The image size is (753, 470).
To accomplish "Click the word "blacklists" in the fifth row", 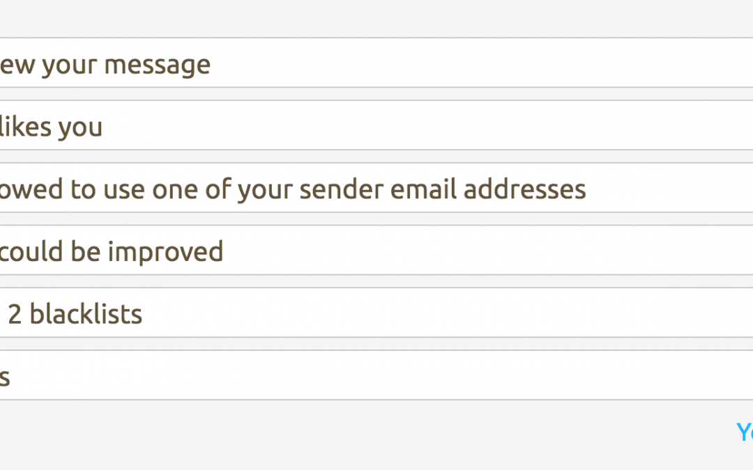I will (86, 315).
